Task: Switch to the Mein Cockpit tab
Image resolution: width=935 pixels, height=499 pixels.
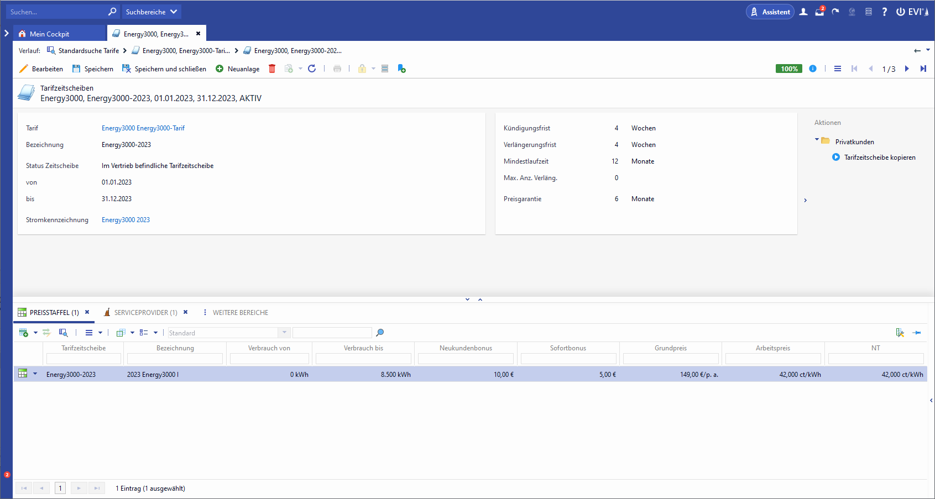Action: tap(49, 34)
